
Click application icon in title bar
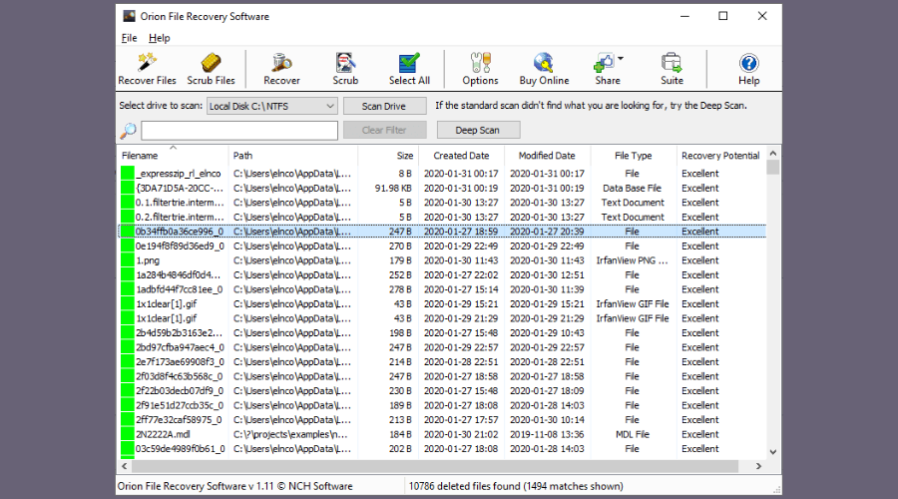click(130, 16)
